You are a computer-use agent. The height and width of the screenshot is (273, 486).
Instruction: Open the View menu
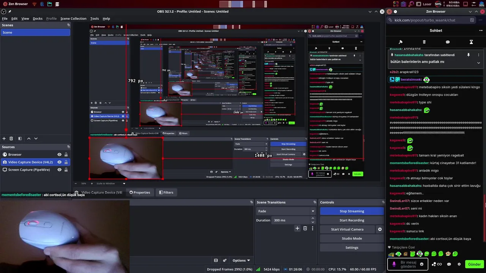[x=25, y=19]
